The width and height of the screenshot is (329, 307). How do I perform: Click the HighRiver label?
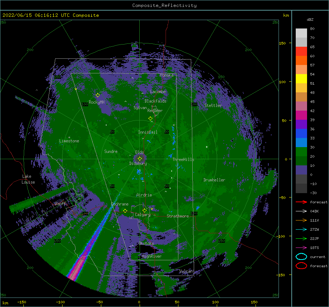(152, 256)
